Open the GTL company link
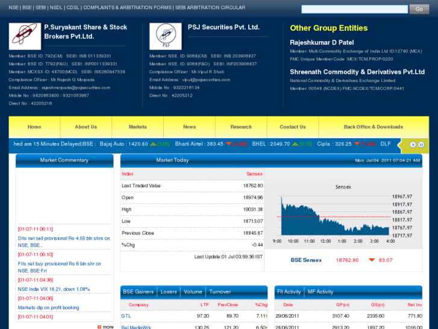 [x=126, y=316]
